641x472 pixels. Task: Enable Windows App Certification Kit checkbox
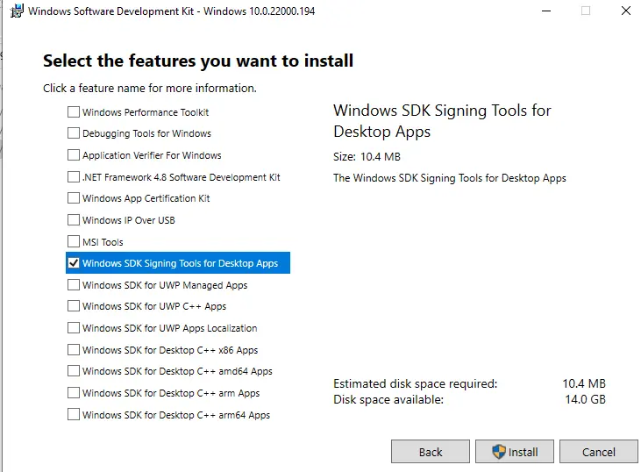point(74,198)
